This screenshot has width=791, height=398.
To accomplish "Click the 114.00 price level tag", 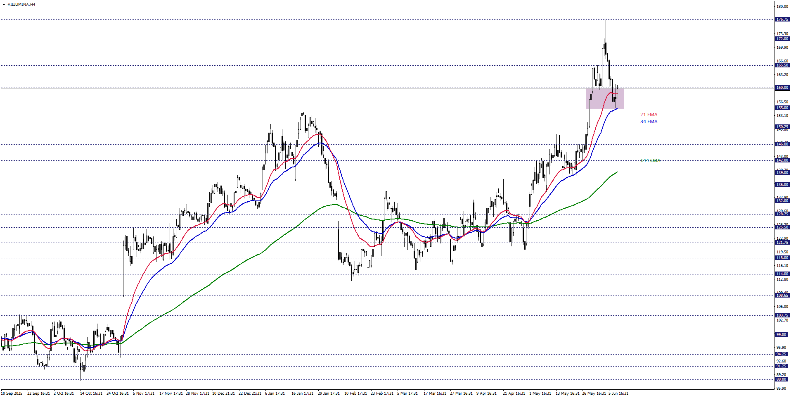I will (x=782, y=274).
